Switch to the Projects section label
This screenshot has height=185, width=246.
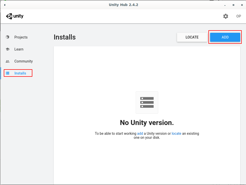(x=21, y=37)
